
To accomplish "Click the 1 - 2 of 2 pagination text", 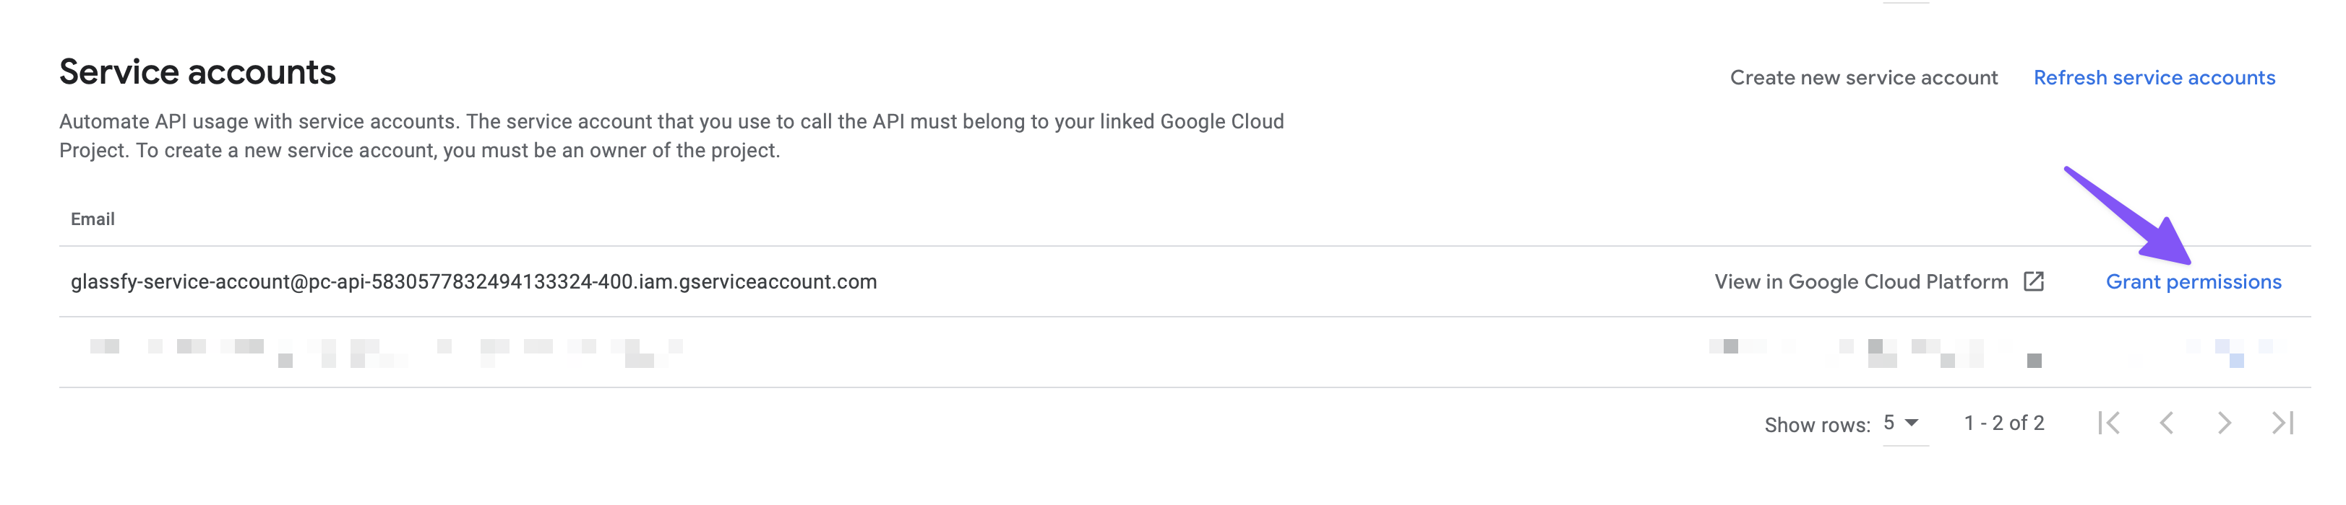I will (x=2003, y=423).
